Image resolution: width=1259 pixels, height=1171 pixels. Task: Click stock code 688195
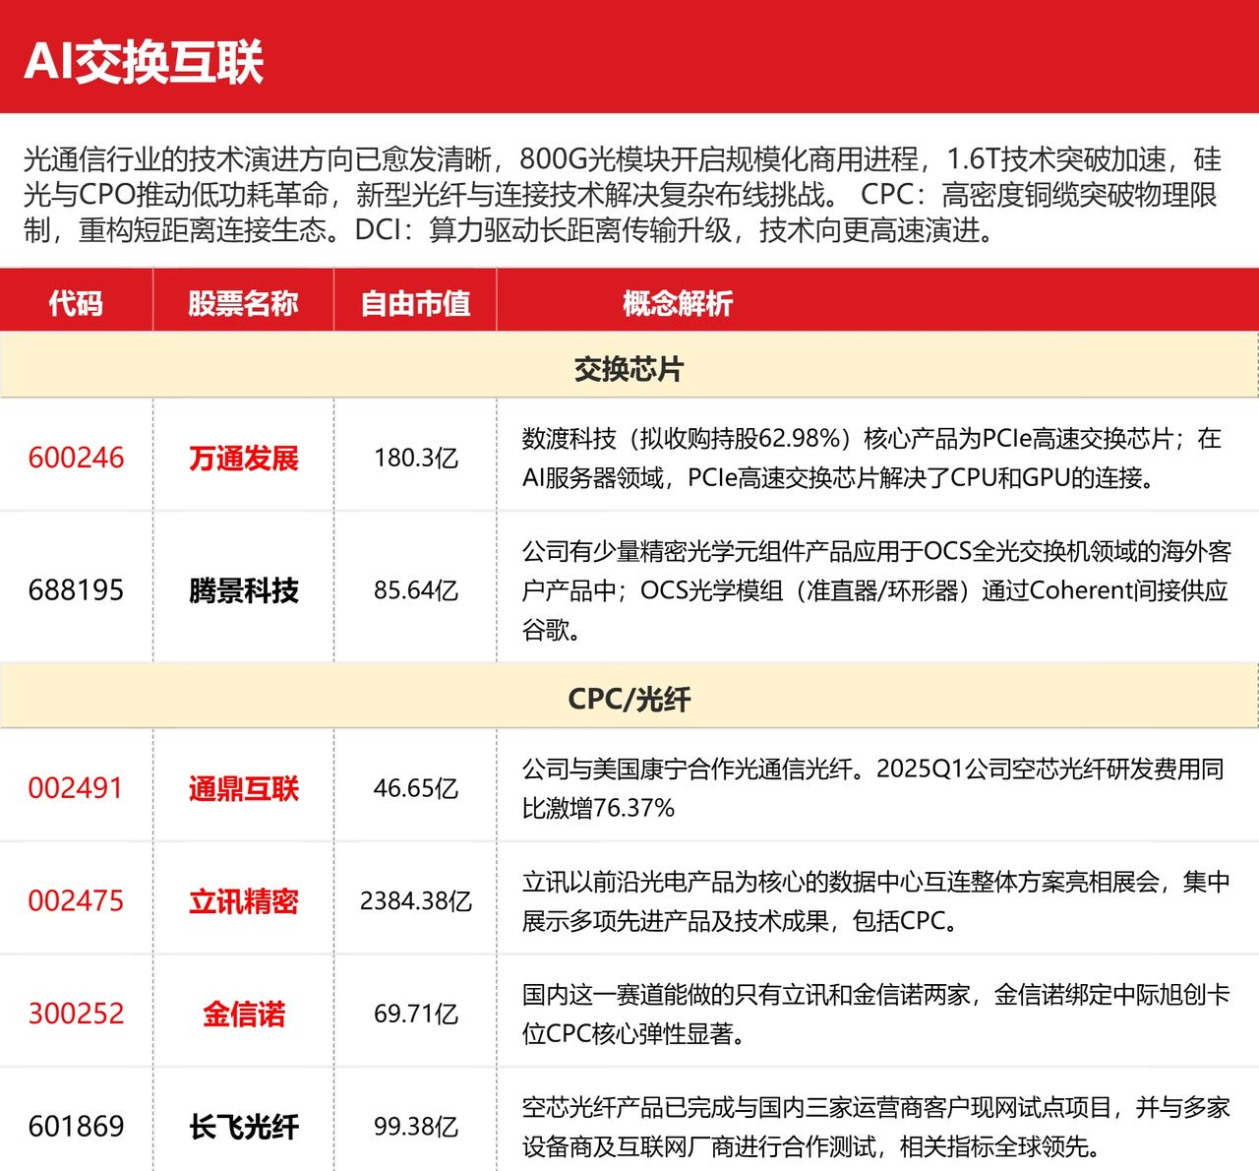[76, 590]
